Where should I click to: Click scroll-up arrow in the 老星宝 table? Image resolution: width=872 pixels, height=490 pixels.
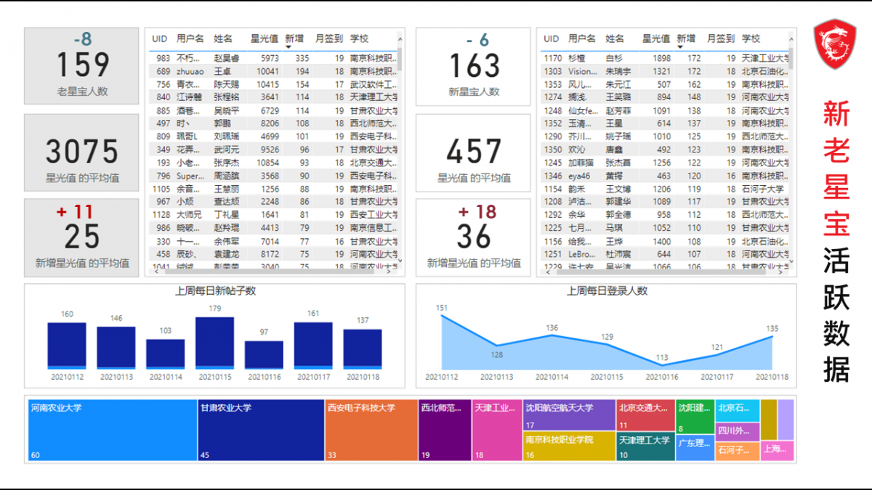pos(400,38)
